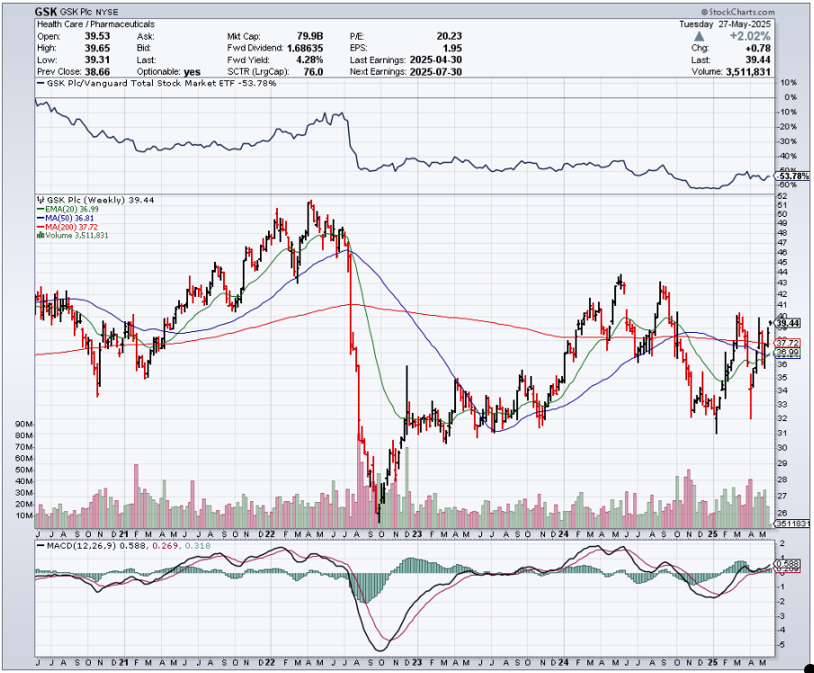This screenshot has height=673, width=814.
Task: Click the bold GSK ticker symbol title
Action: 46,12
